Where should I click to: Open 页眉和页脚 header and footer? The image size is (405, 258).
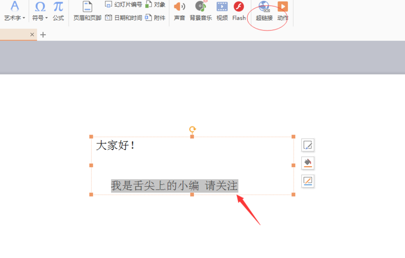(87, 11)
